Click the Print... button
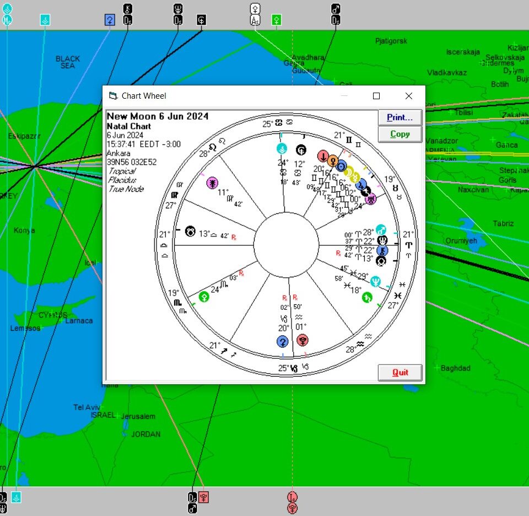Viewport: 529px width, 516px height. (x=400, y=117)
